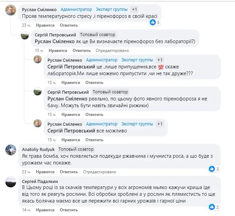The image size is (235, 216).
Task: Click the "23 ч." timestamp under the top comment
Action: pos(27,25)
